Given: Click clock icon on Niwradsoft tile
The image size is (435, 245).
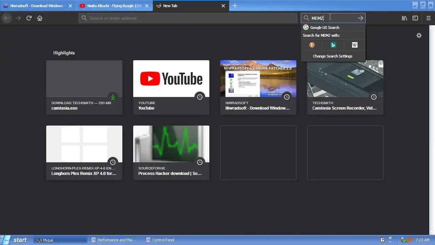Looking at the screenshot, I should (287, 97).
